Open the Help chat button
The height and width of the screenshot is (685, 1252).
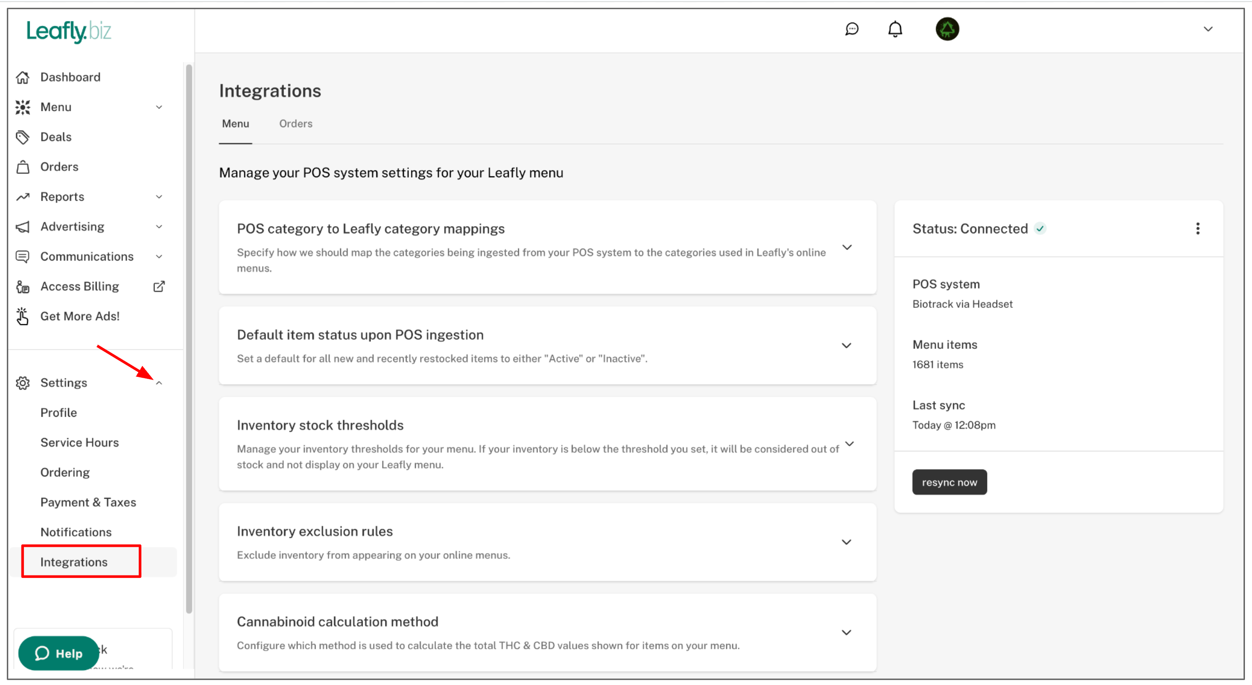coord(58,654)
